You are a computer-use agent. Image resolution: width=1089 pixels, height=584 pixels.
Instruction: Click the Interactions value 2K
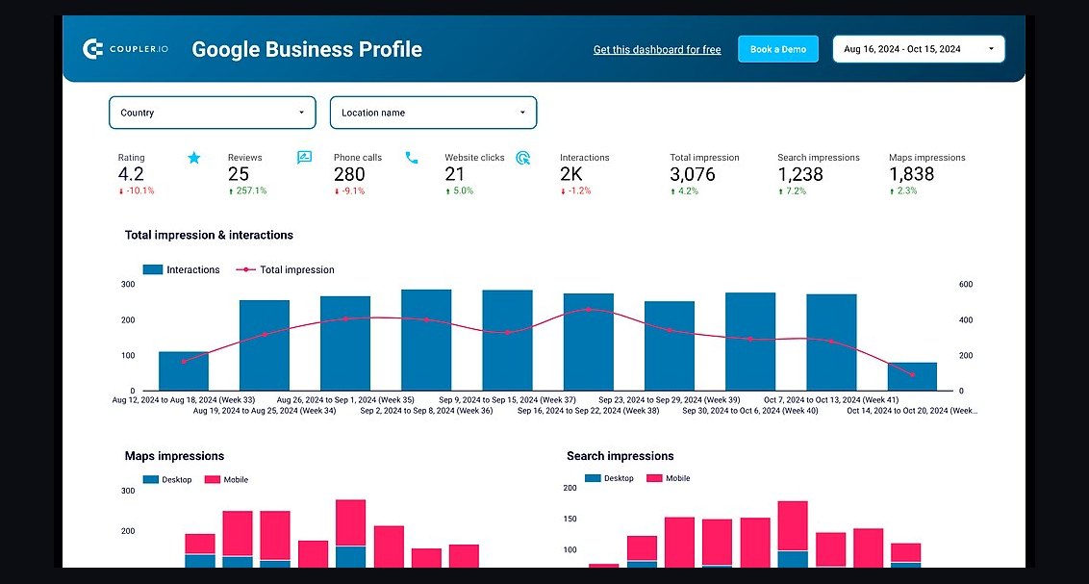pyautogui.click(x=571, y=174)
